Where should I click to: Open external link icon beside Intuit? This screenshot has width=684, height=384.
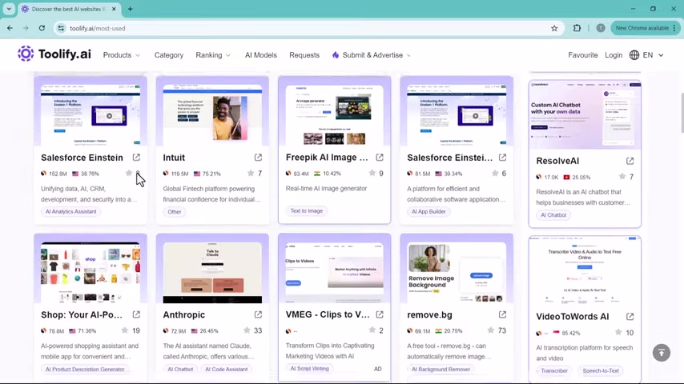258,158
